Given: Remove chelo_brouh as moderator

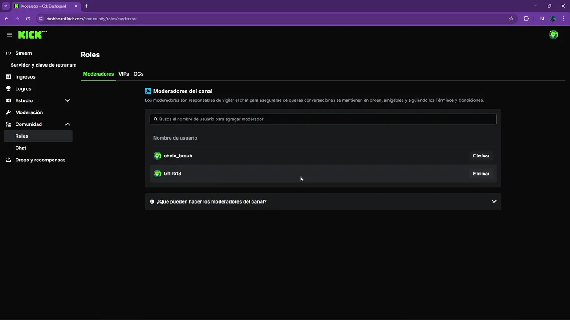Looking at the screenshot, I should (x=481, y=156).
